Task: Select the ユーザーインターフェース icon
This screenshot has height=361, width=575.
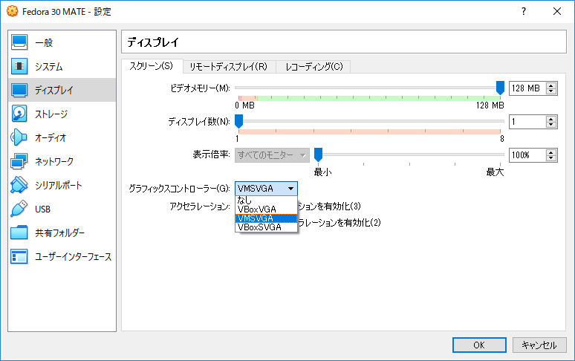Action: (x=19, y=256)
